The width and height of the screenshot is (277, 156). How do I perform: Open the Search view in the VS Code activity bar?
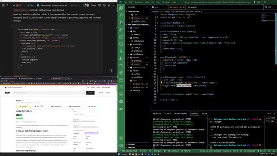point(121,15)
